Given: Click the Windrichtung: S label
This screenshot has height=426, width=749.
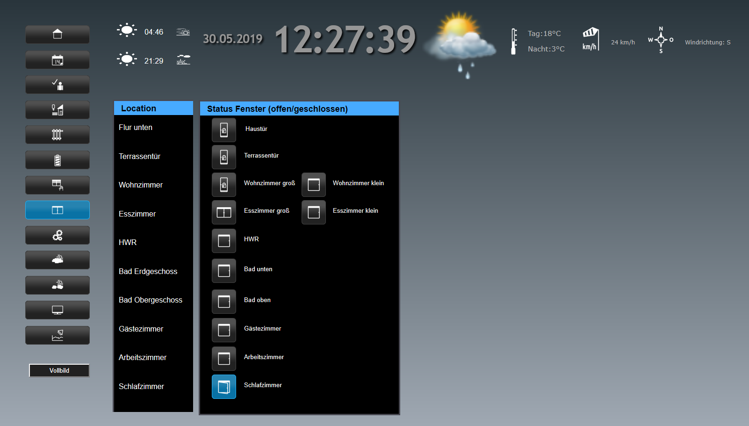Looking at the screenshot, I should coord(708,42).
